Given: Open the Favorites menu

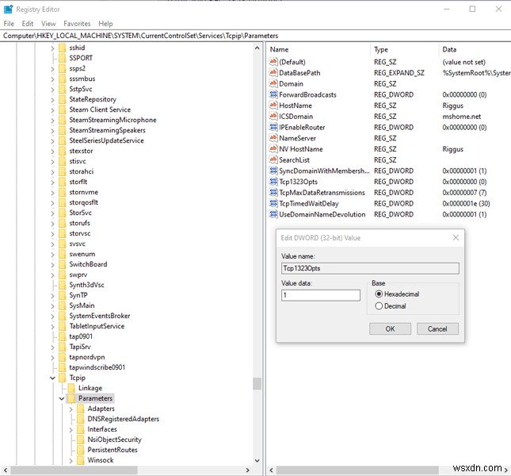Looking at the screenshot, I should [77, 24].
